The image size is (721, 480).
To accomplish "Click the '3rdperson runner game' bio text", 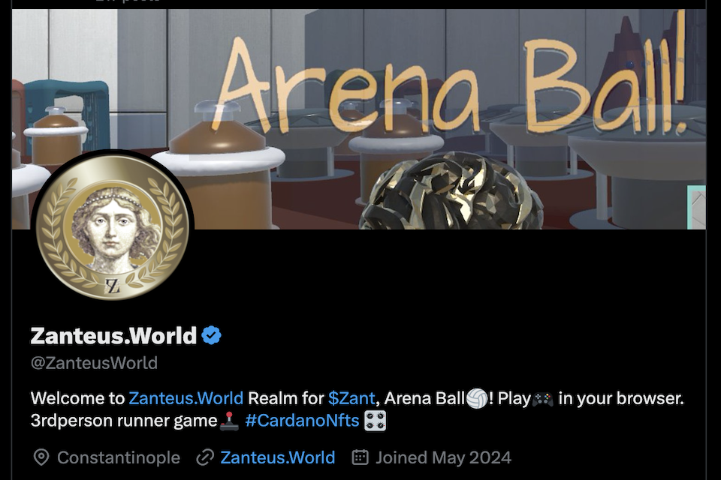I will pyautogui.click(x=124, y=421).
